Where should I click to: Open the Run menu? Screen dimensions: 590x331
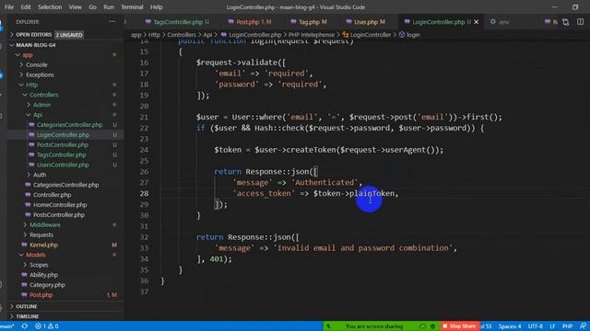109,7
